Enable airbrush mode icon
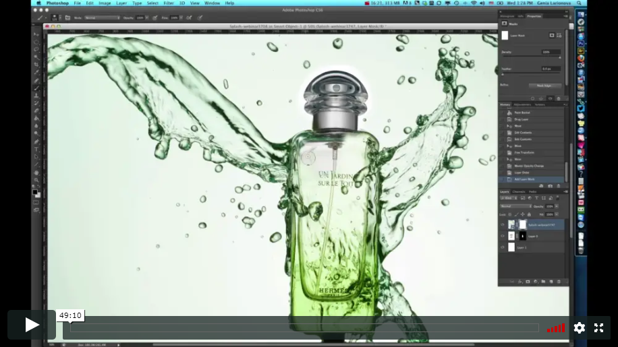This screenshot has height=347, width=618. [x=189, y=18]
